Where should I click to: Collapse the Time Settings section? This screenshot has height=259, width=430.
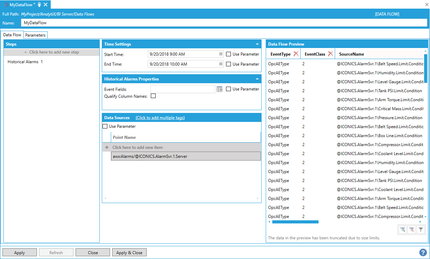(x=257, y=44)
